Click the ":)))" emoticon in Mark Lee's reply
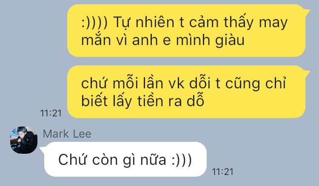Image resolution: width=319 pixels, height=186 pixels. pos(182,160)
